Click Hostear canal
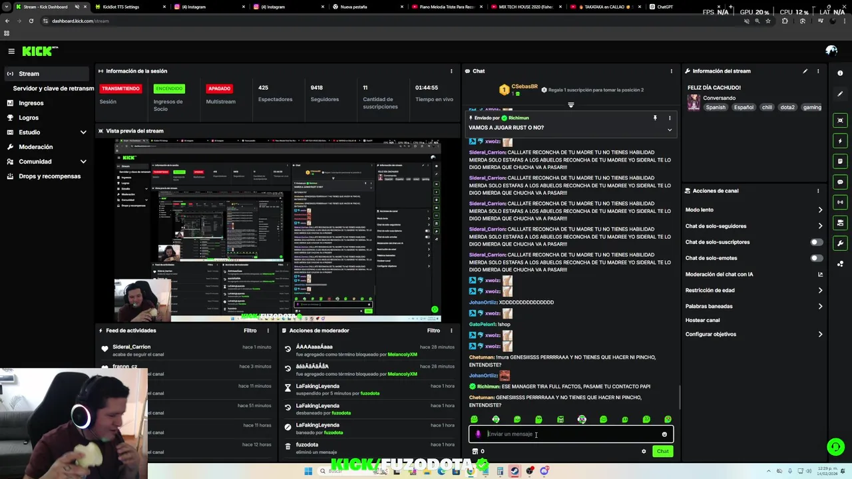Viewport: 852px width, 479px height. (702, 320)
